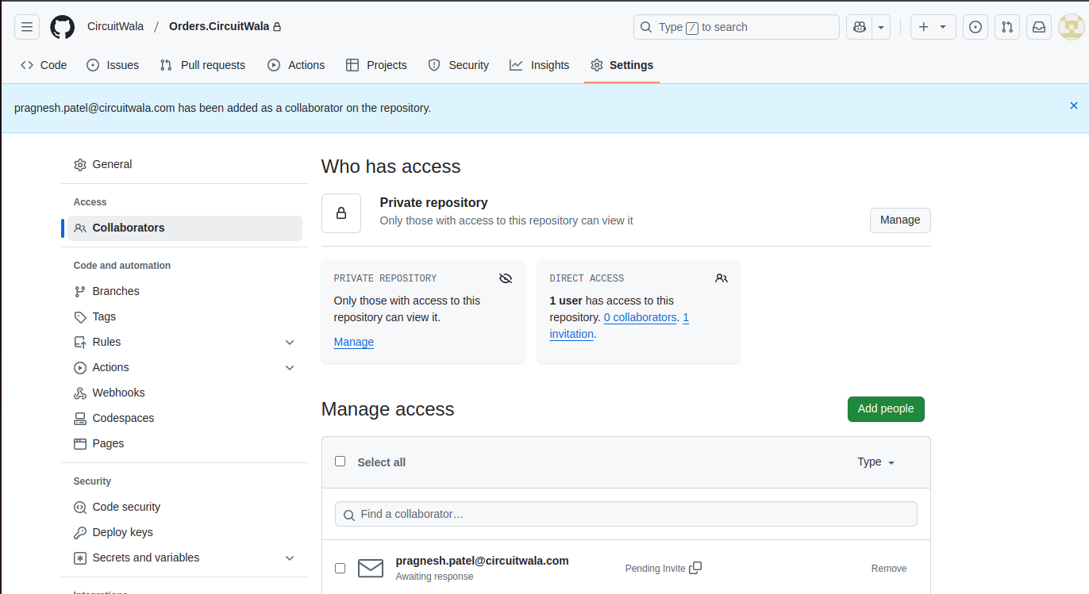Switch to the Code tab

click(44, 65)
